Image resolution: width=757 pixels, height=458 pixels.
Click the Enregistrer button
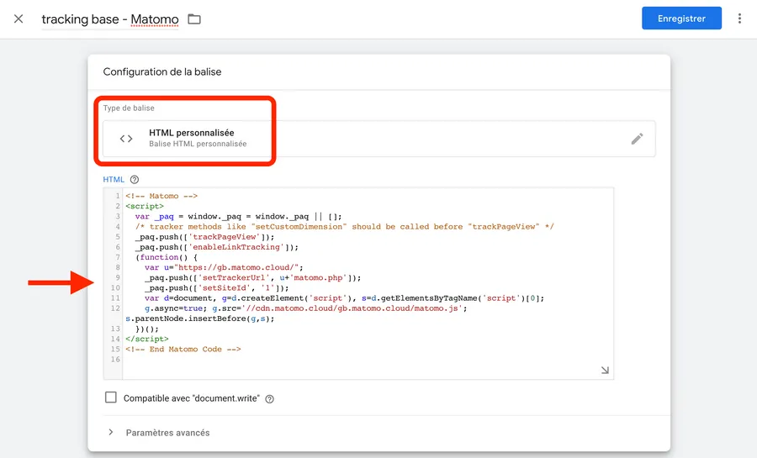(681, 18)
